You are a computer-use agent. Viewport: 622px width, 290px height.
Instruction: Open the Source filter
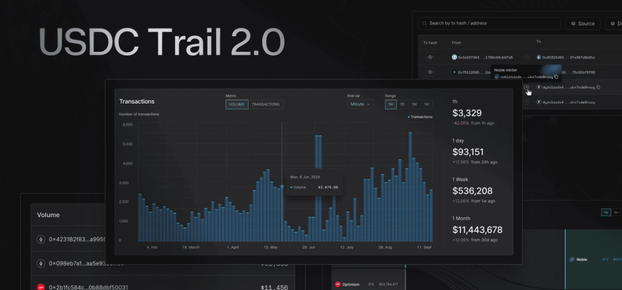[583, 24]
